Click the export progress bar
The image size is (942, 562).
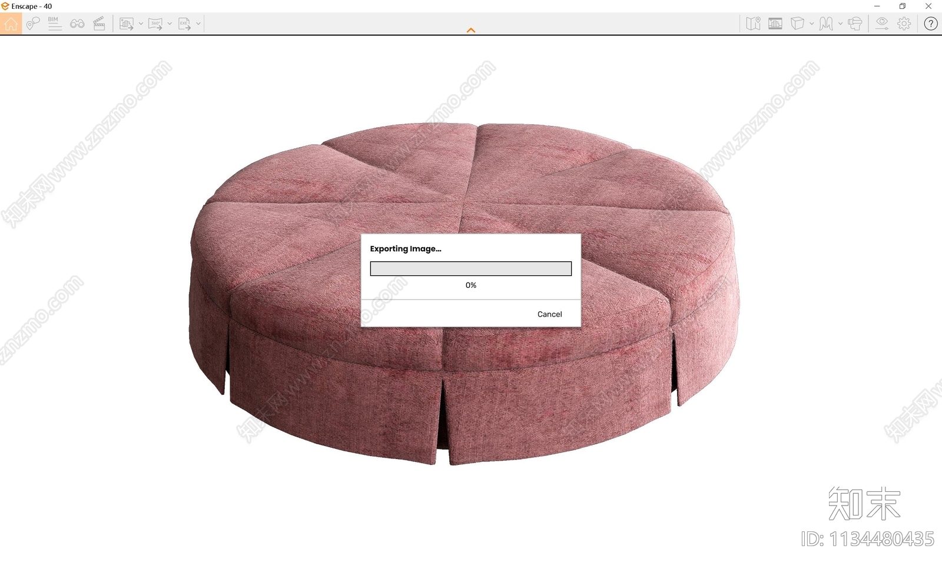(471, 269)
